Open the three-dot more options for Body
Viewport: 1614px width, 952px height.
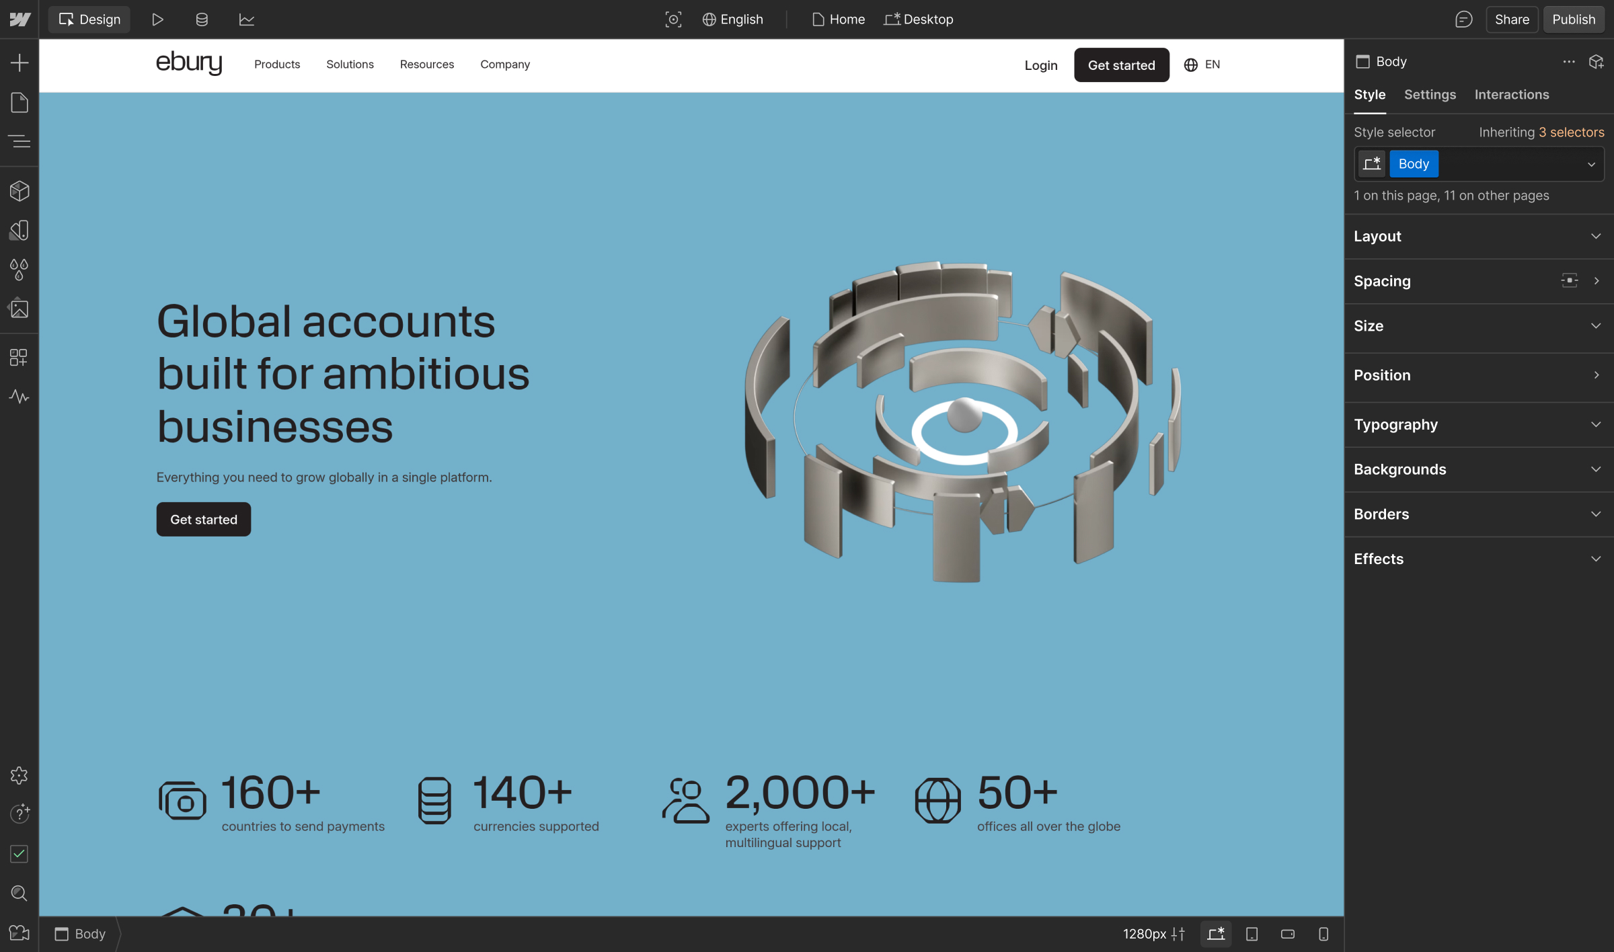coord(1569,62)
